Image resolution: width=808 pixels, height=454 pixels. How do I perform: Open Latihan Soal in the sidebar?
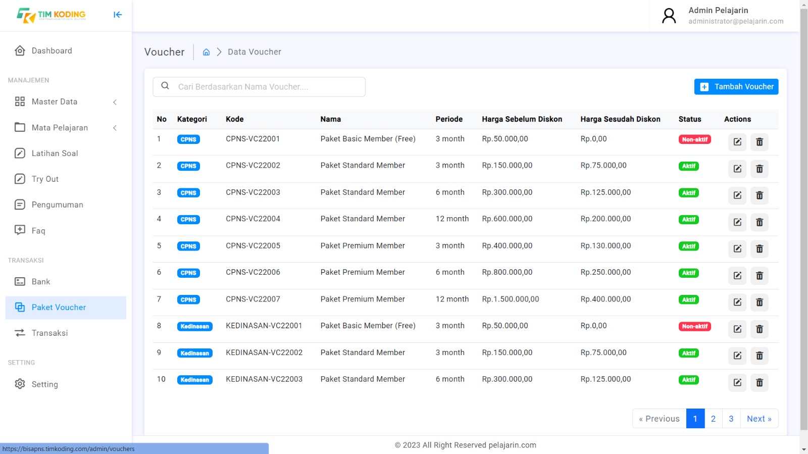66,153
